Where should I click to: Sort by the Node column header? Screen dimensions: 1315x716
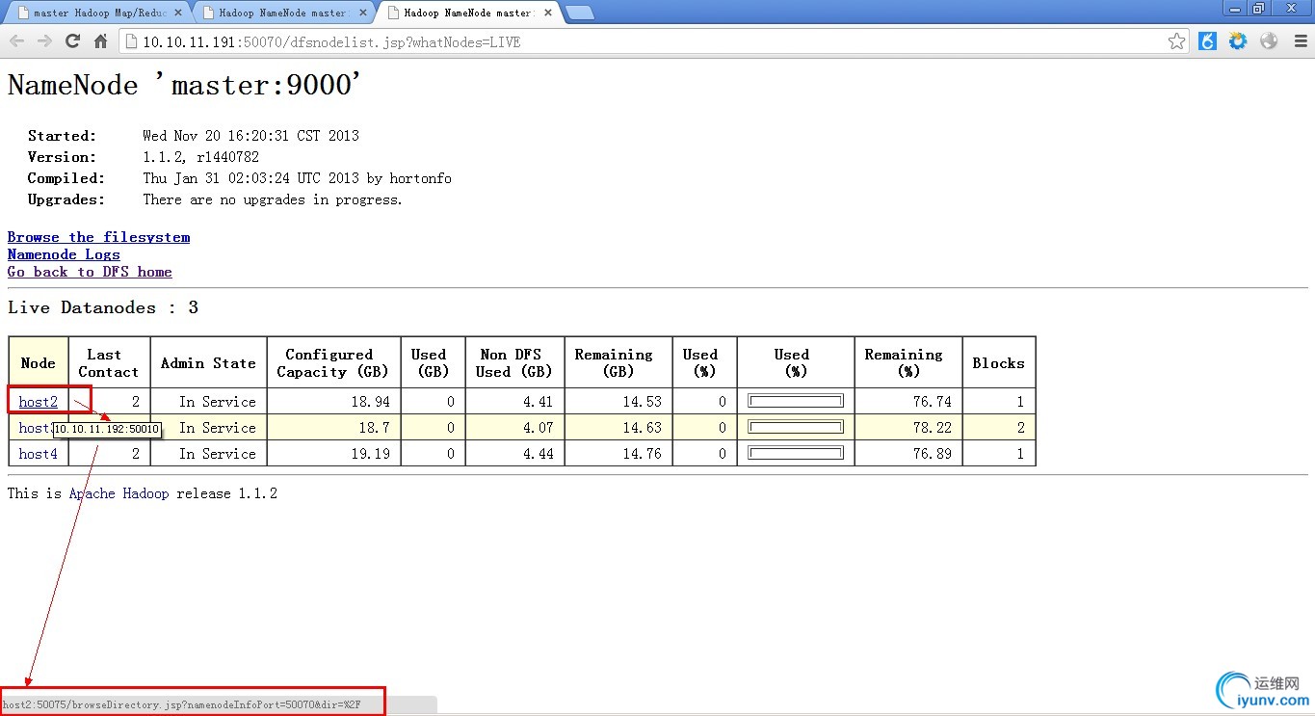(x=39, y=363)
